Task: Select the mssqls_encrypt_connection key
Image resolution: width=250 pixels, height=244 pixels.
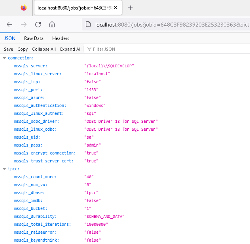Action: pos(45,153)
